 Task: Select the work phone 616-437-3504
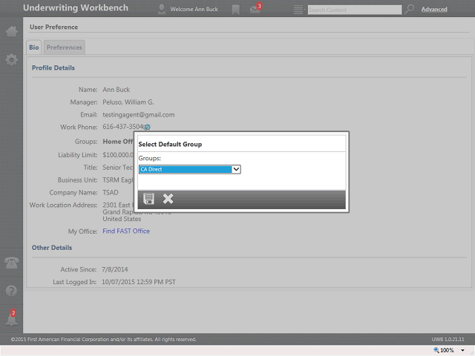(x=122, y=127)
